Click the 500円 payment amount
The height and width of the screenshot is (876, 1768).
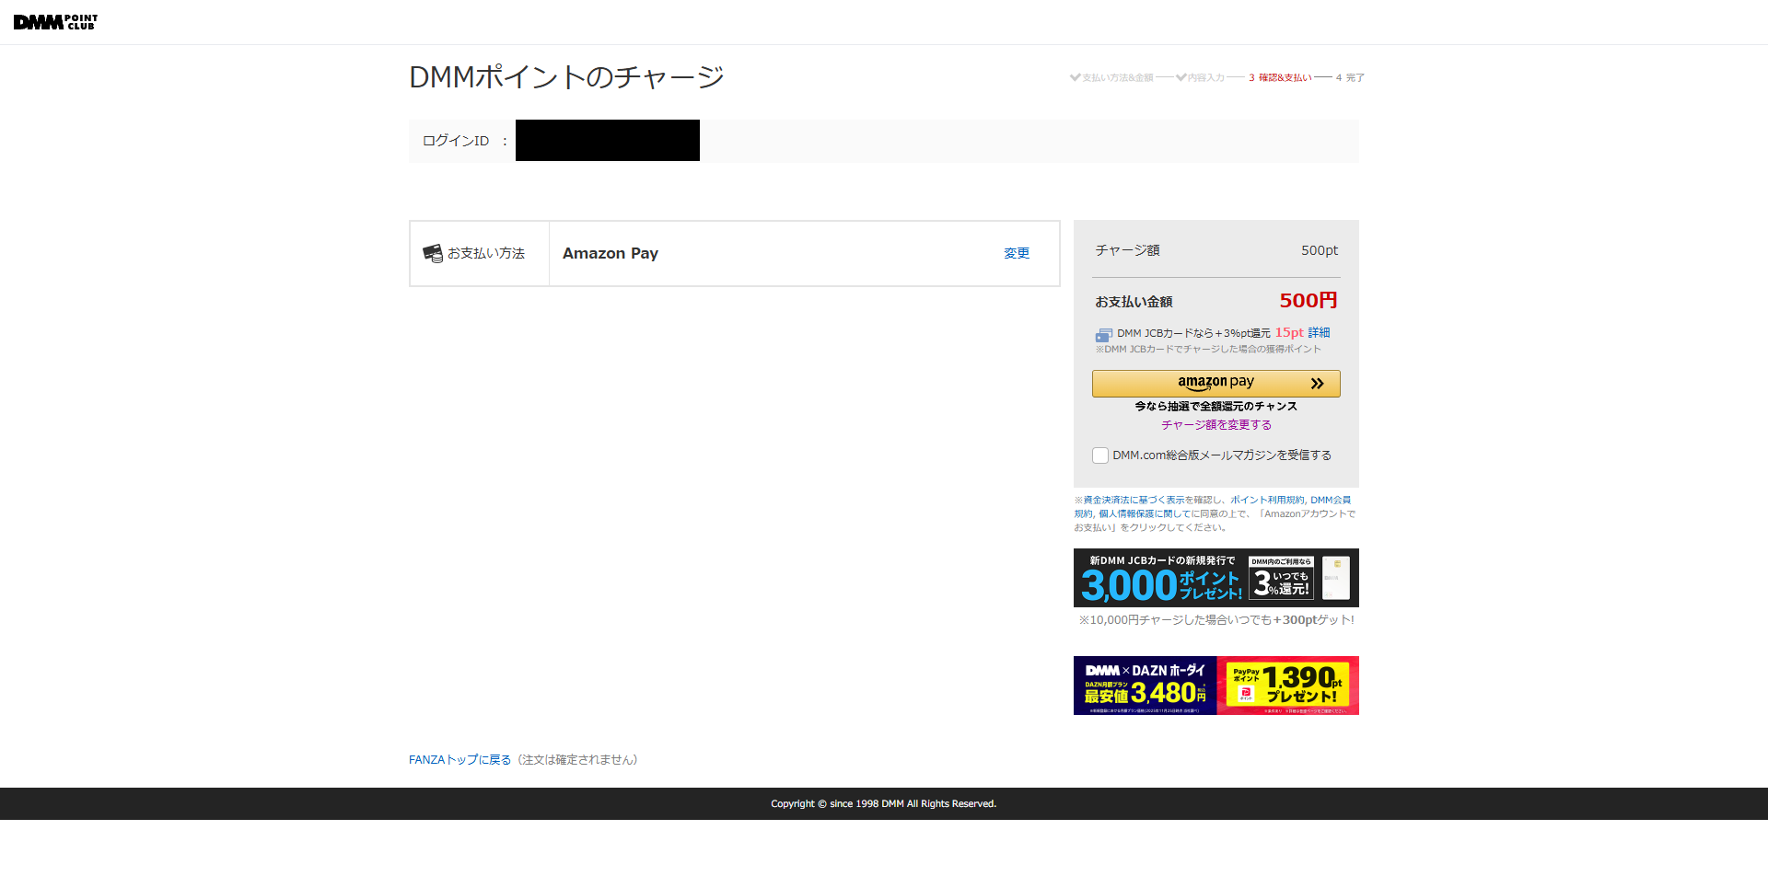(x=1308, y=301)
